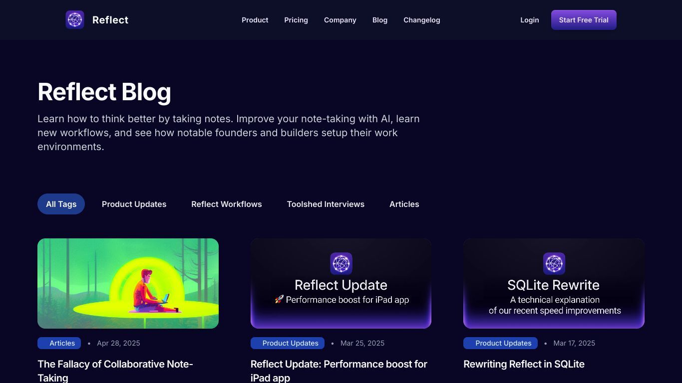Viewport: 682px width, 383px height.
Task: Click the blog intro paragraph about note-taking
Action: tap(229, 133)
